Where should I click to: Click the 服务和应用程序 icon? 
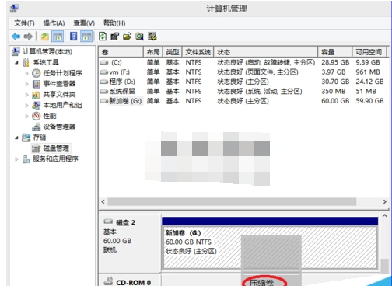(x=26, y=159)
